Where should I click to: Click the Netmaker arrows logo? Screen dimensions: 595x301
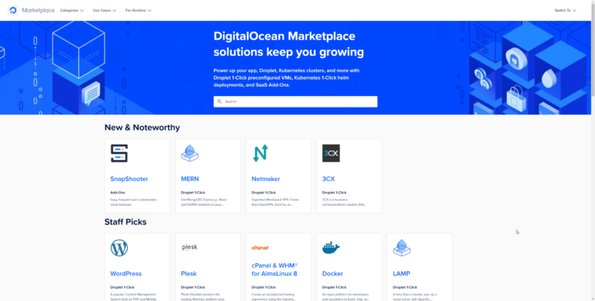(260, 153)
